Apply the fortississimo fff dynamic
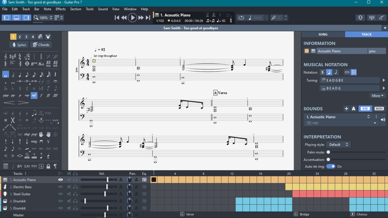Image resolution: width=388 pixels, height=218 pixels. click(56, 95)
